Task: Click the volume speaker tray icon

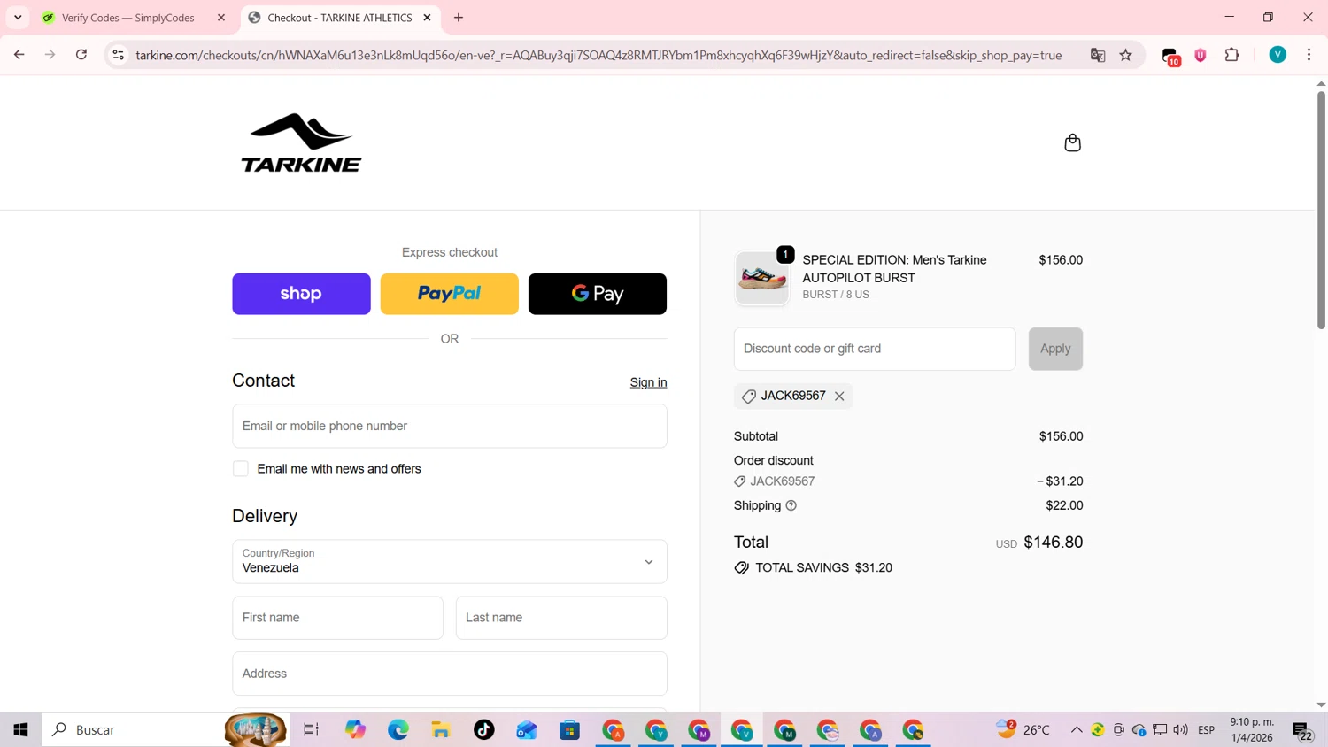Action: point(1180,730)
